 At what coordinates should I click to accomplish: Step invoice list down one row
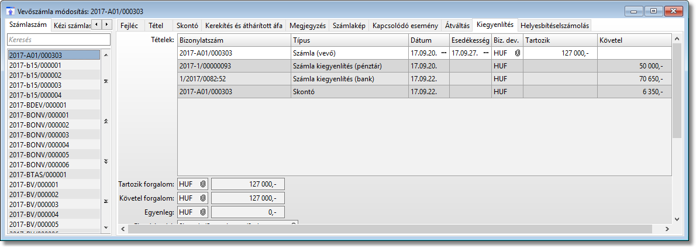(106, 228)
